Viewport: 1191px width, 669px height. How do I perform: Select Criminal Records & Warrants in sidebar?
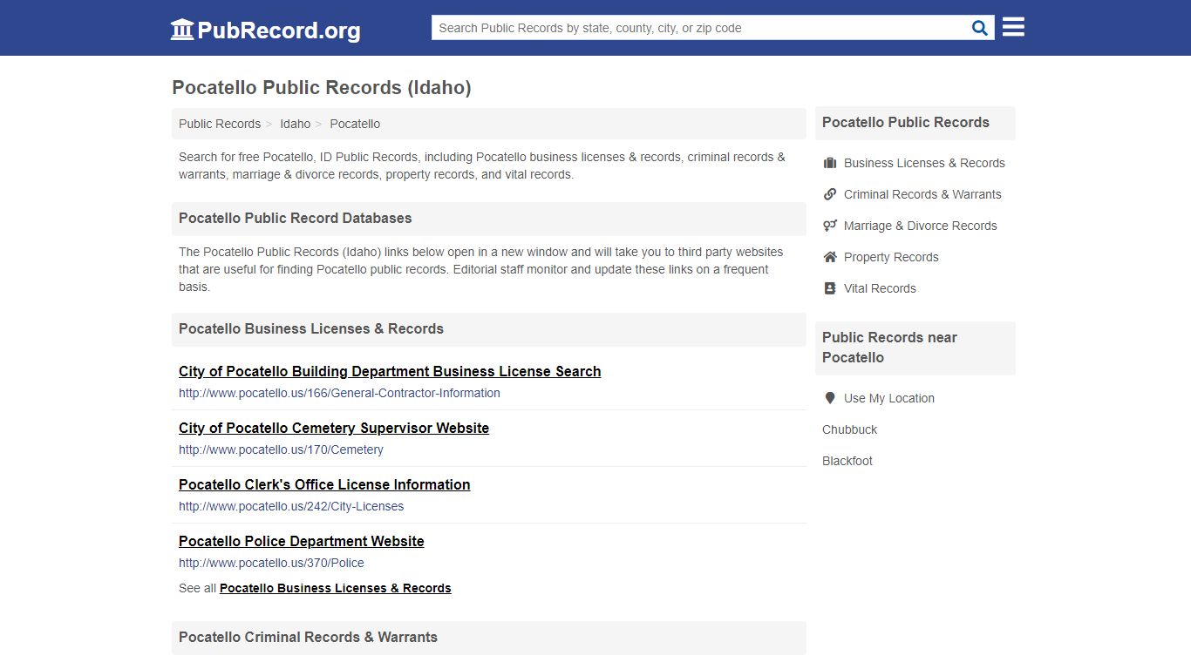pos(922,194)
